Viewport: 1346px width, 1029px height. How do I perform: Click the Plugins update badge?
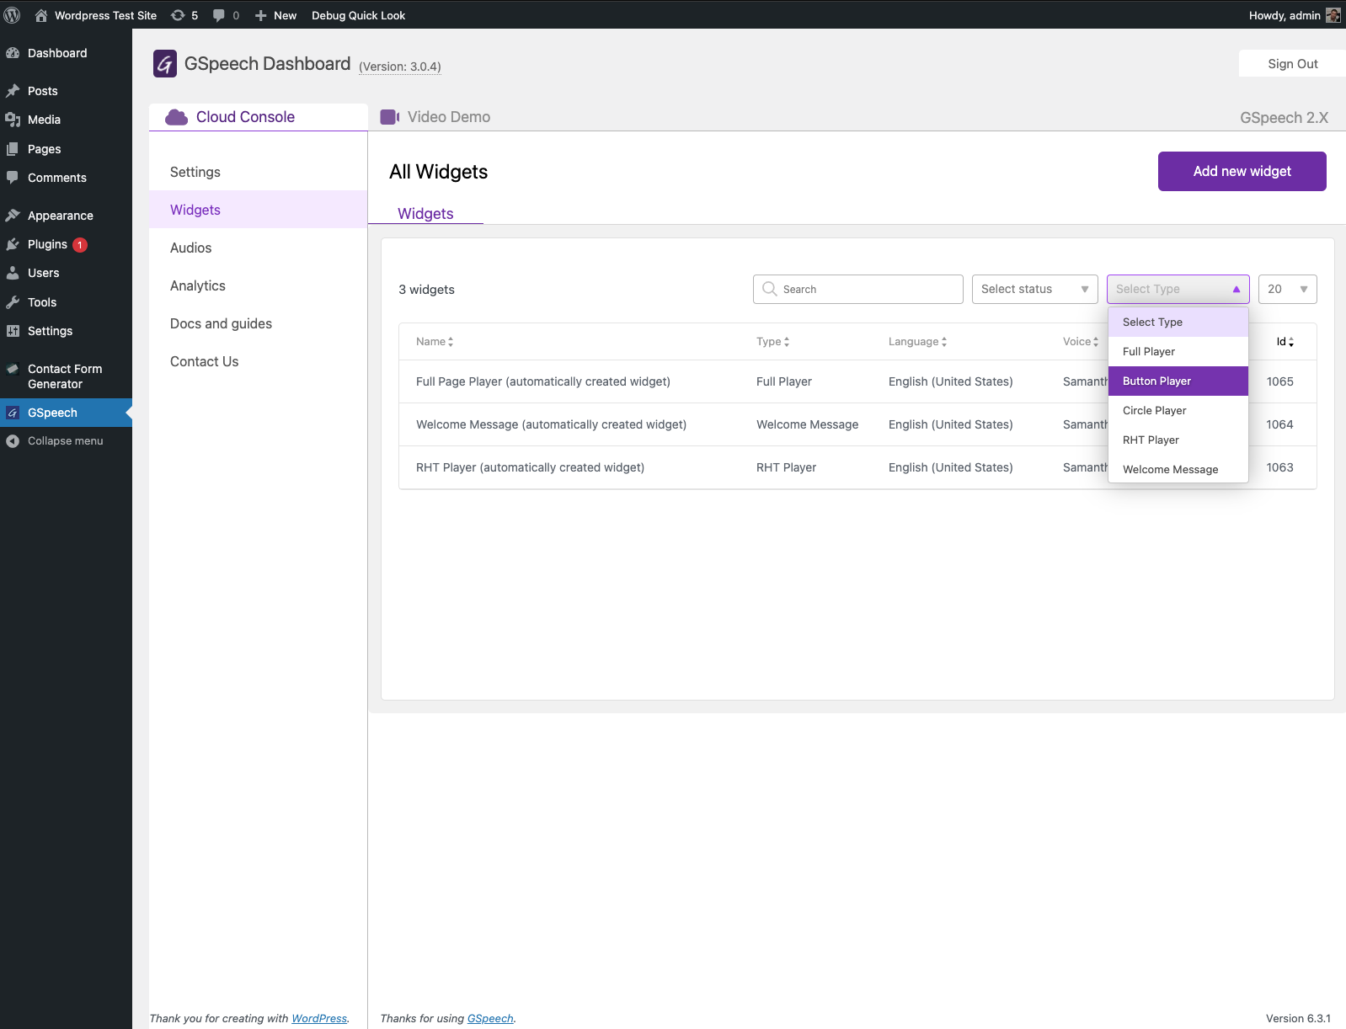(80, 245)
